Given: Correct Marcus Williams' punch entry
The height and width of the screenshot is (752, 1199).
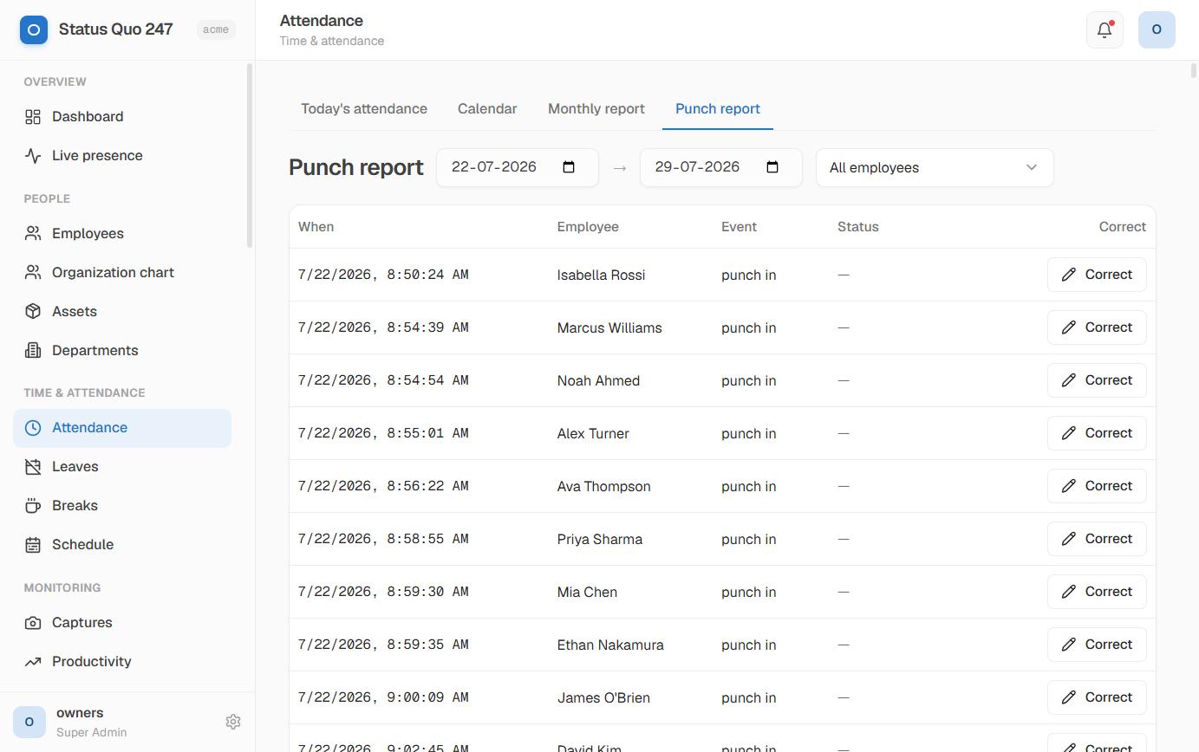Looking at the screenshot, I should tap(1097, 327).
